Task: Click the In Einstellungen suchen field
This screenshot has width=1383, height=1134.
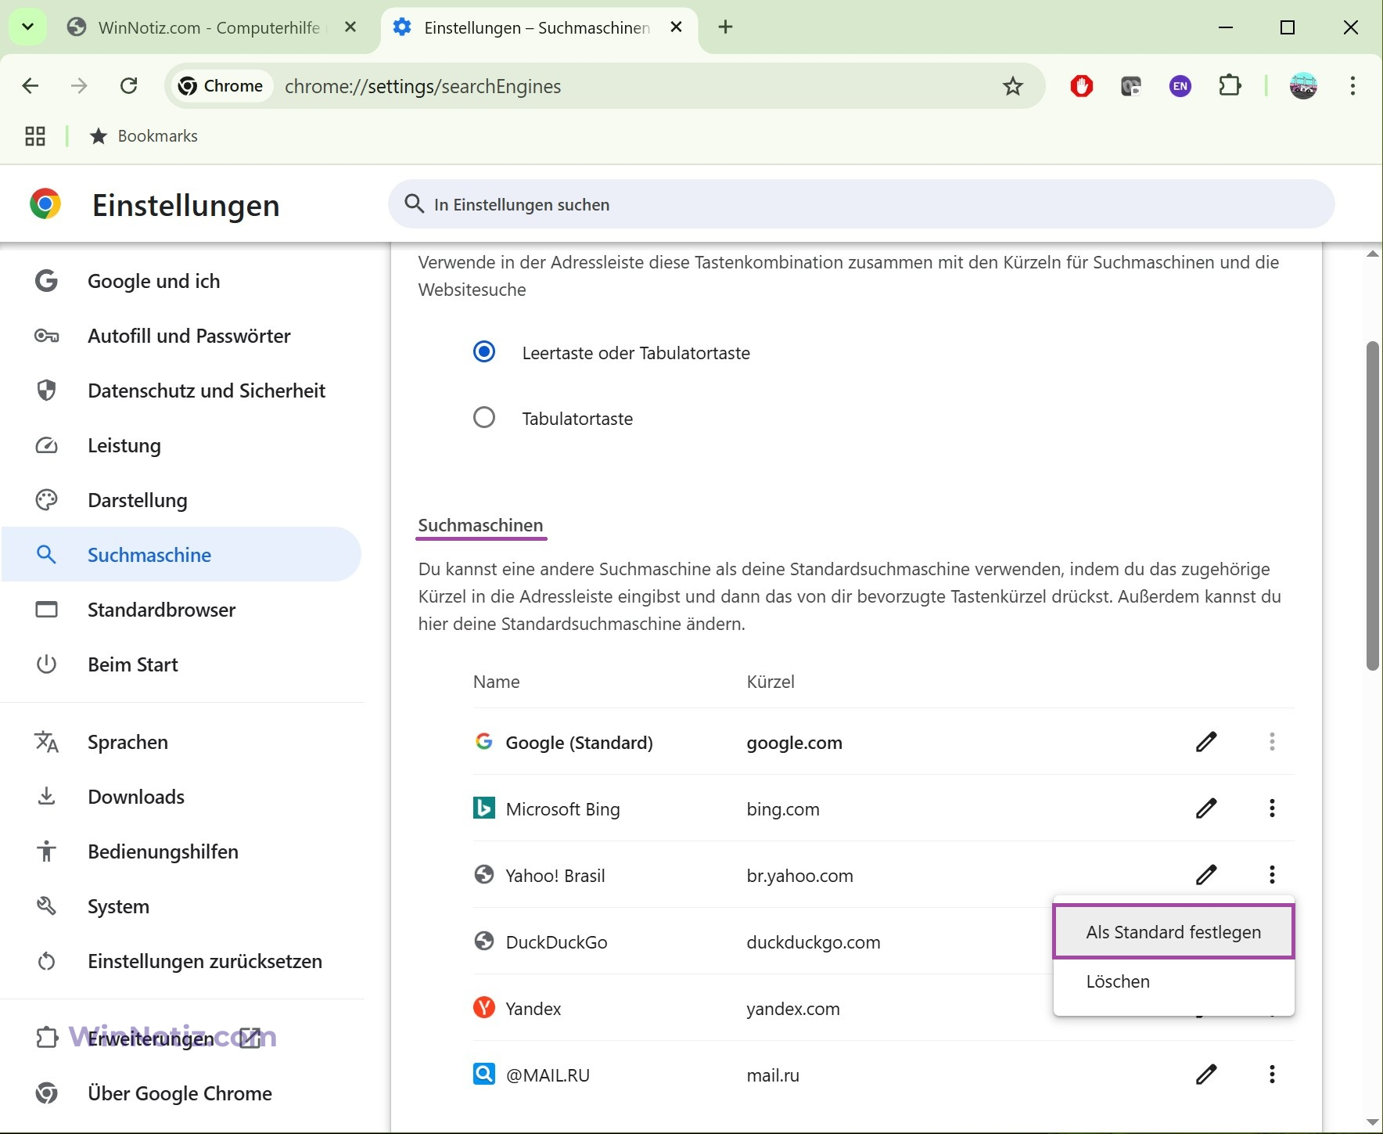Action: (861, 204)
